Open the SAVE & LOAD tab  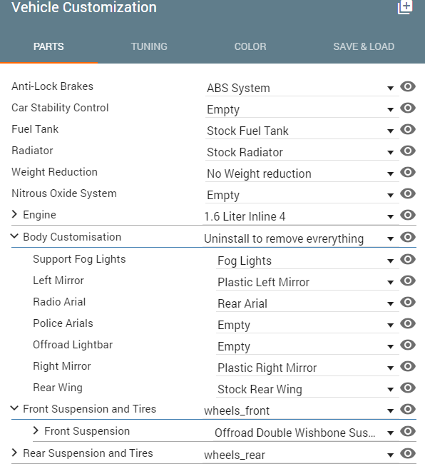click(364, 46)
